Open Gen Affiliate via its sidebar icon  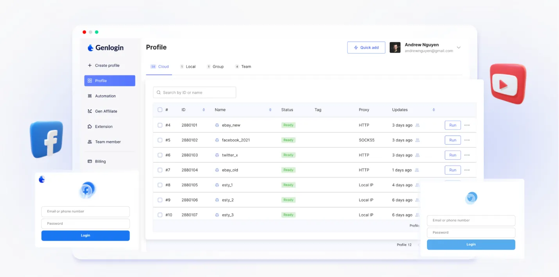coord(90,111)
